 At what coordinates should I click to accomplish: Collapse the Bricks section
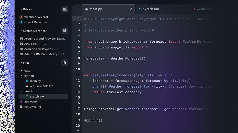[x=21, y=9]
